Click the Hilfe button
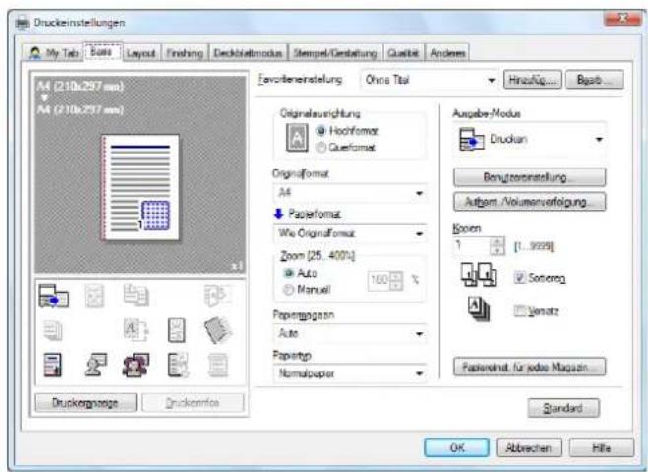Viewport: 648px width, 472px height. tap(602, 447)
